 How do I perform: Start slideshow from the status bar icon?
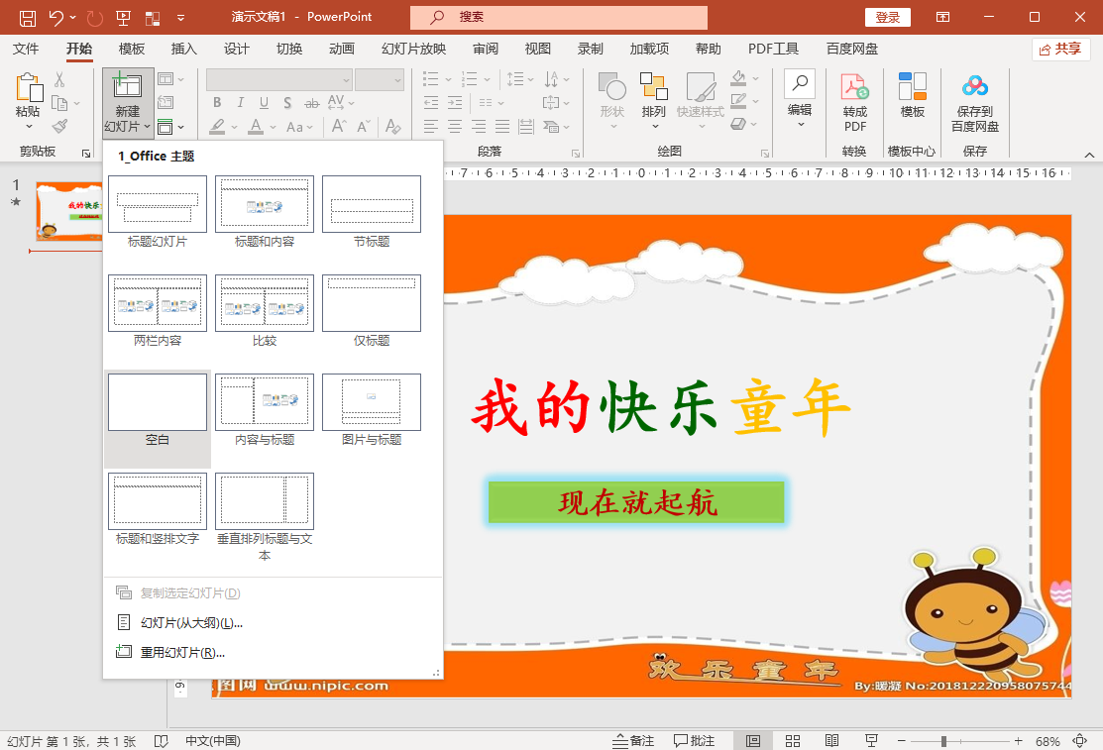tap(871, 741)
